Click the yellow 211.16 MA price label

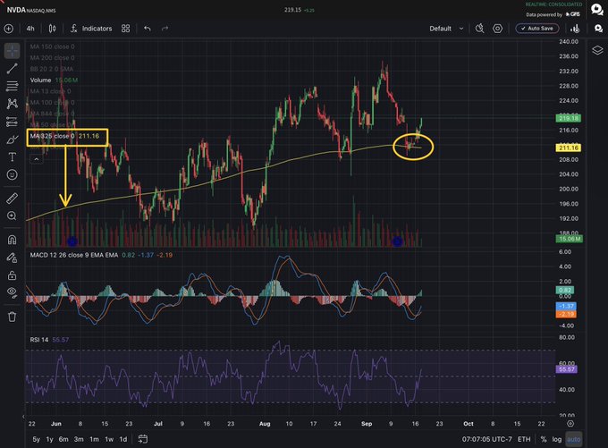pos(569,148)
